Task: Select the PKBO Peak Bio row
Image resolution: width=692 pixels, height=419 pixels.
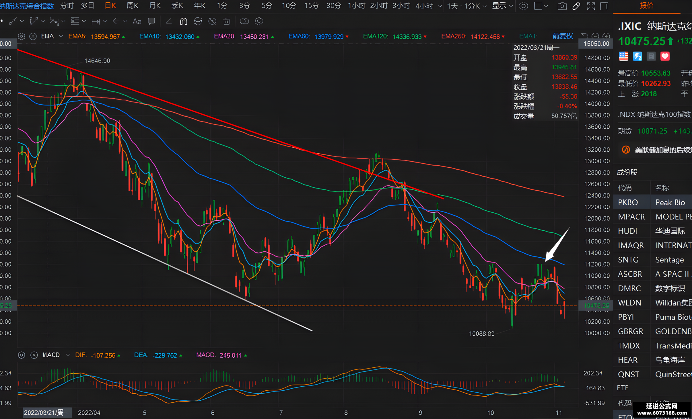Action: click(x=653, y=202)
